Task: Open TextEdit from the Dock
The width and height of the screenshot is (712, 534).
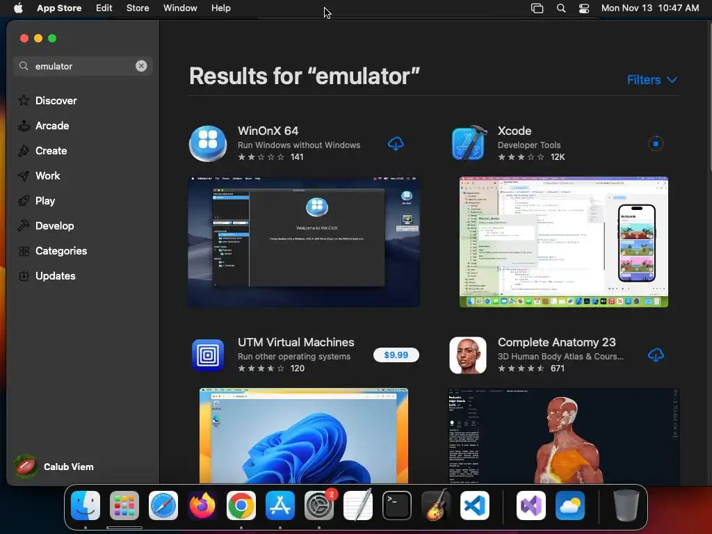Action: pos(358,505)
